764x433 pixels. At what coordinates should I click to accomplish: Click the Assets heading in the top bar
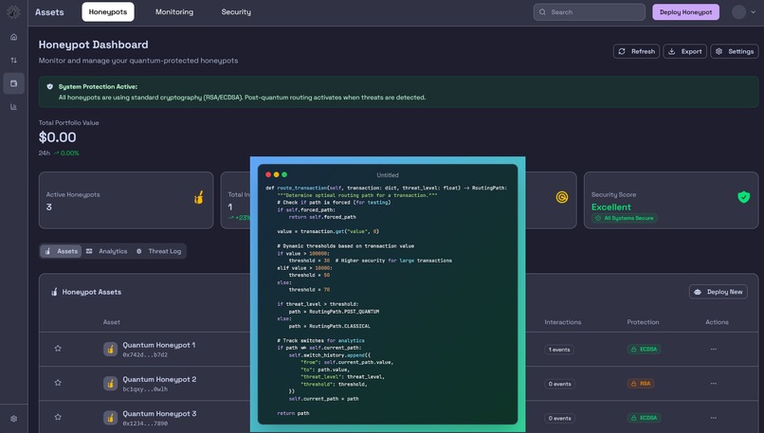coord(49,12)
